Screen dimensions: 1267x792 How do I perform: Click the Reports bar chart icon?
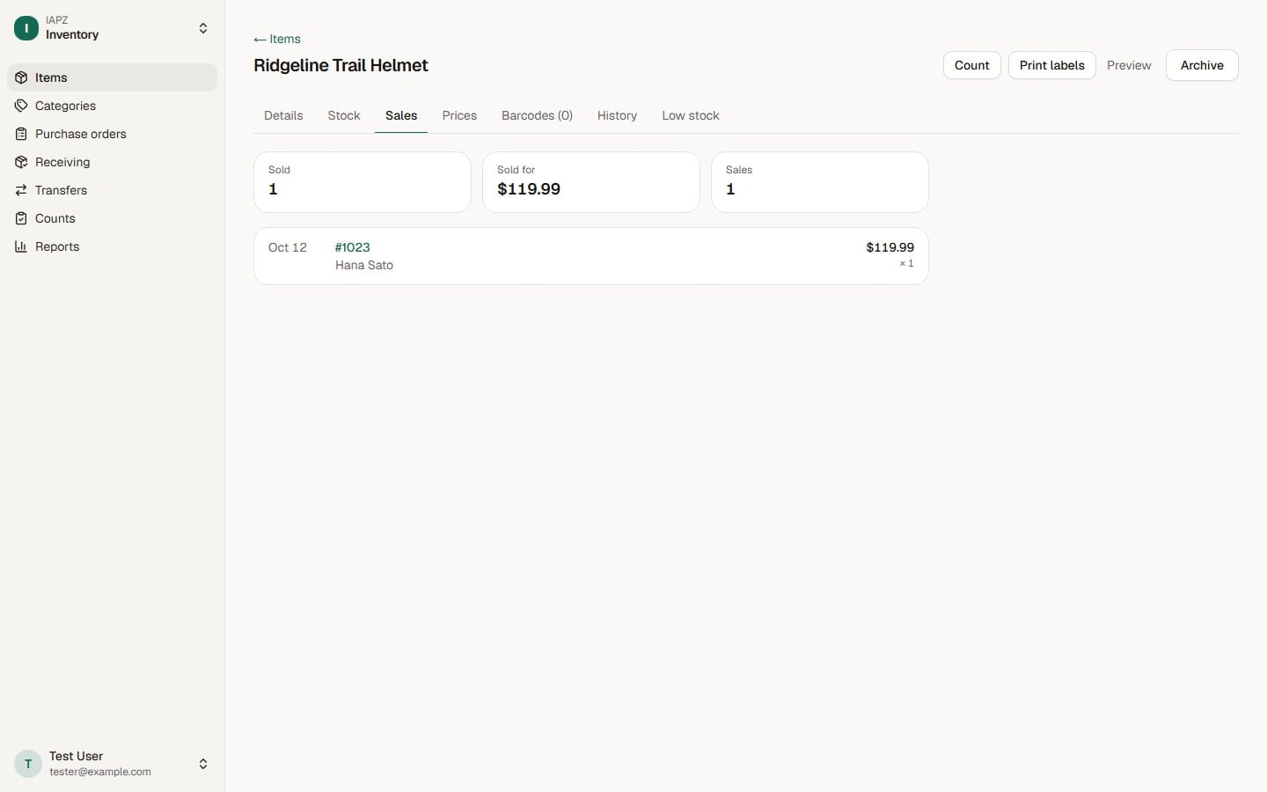point(21,246)
